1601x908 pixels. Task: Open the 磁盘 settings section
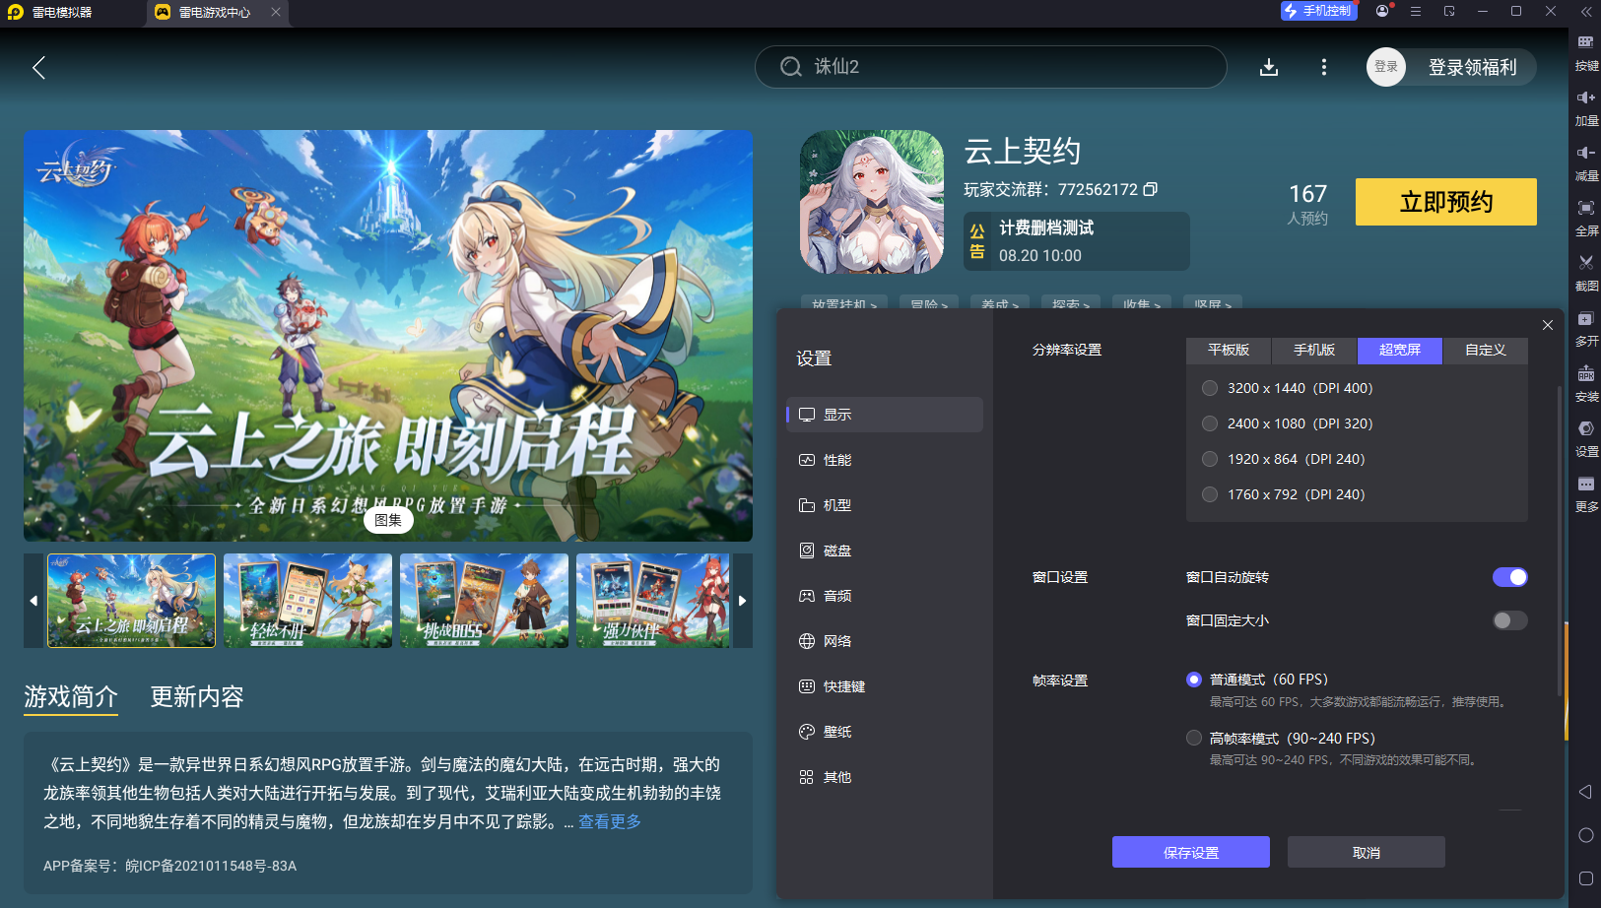[x=885, y=551]
